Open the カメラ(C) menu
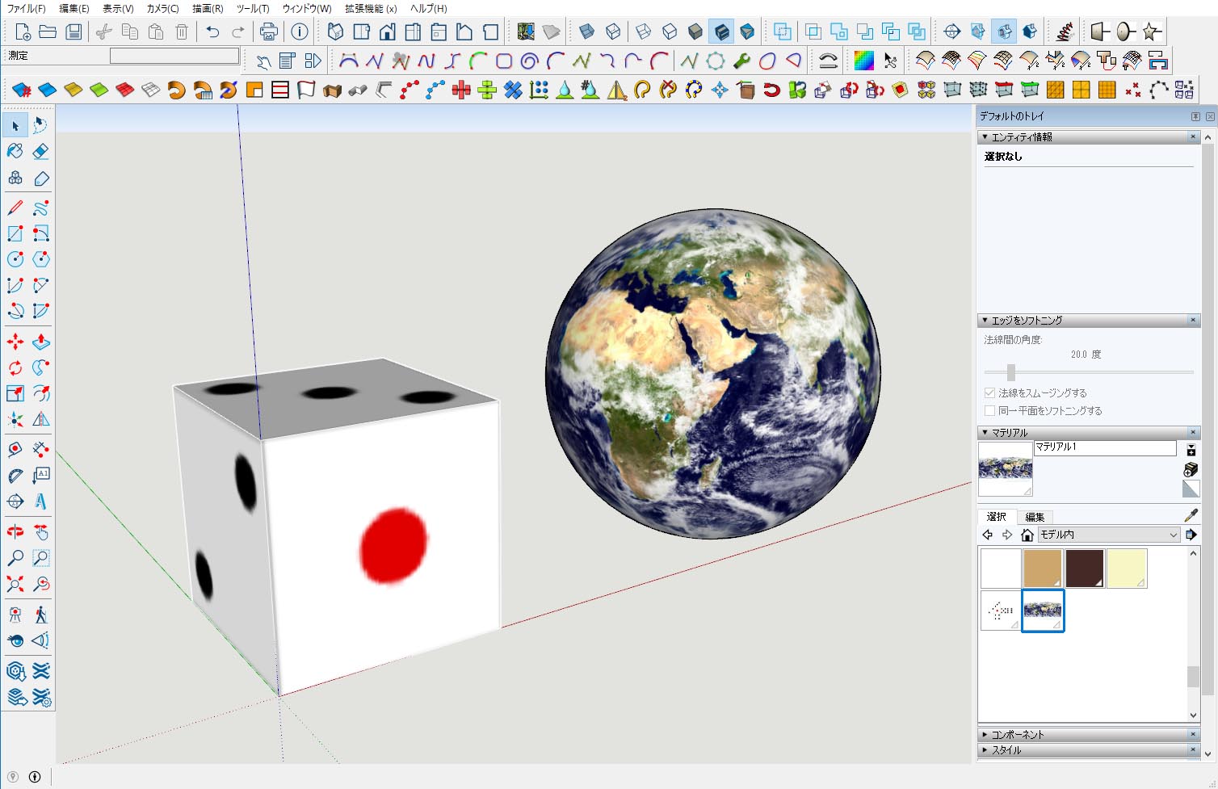Image resolution: width=1218 pixels, height=789 pixels. [162, 8]
